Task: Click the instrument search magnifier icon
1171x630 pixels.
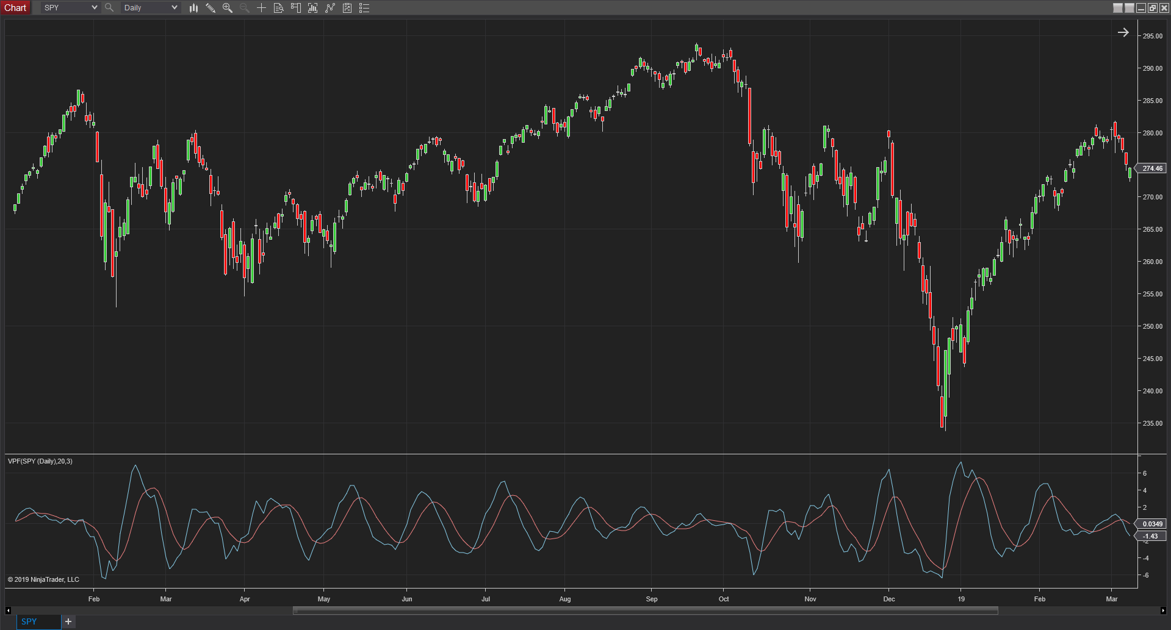Action: pyautogui.click(x=109, y=8)
